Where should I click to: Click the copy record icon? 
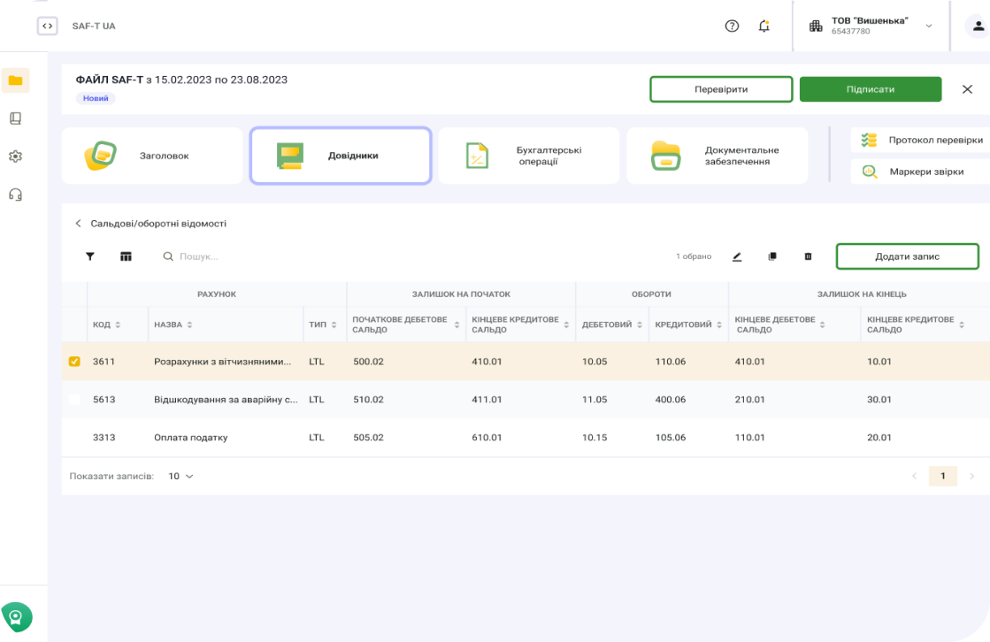coord(772,256)
